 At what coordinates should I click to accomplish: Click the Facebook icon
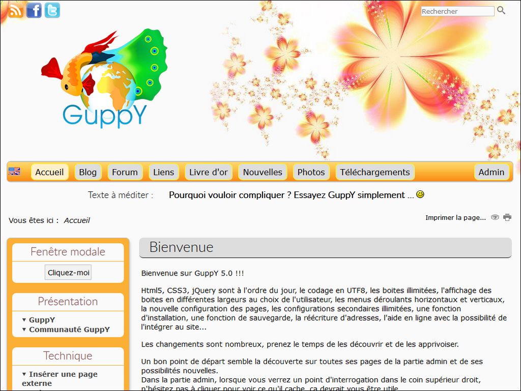point(34,10)
